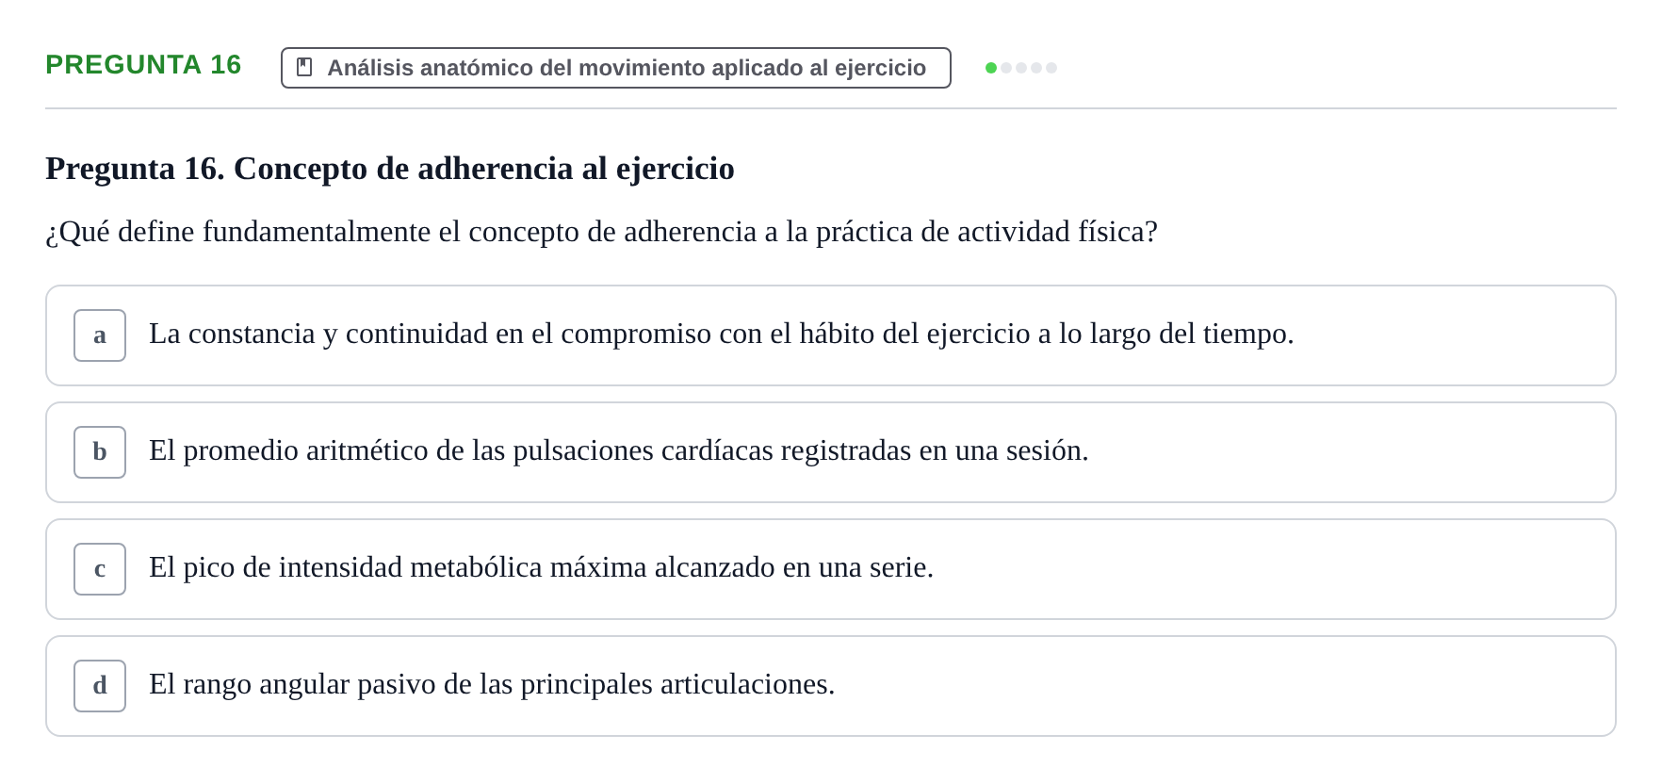
Task: Click the third gray progress dot
Action: point(1021,68)
